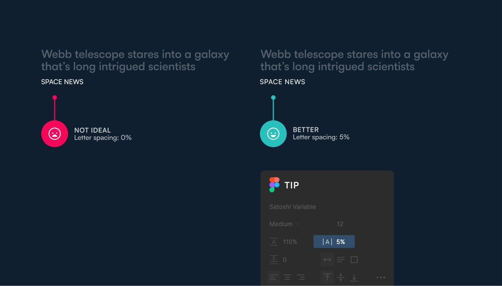The height and width of the screenshot is (286, 502).
Task: Click the font size value 12
Action: coord(341,224)
